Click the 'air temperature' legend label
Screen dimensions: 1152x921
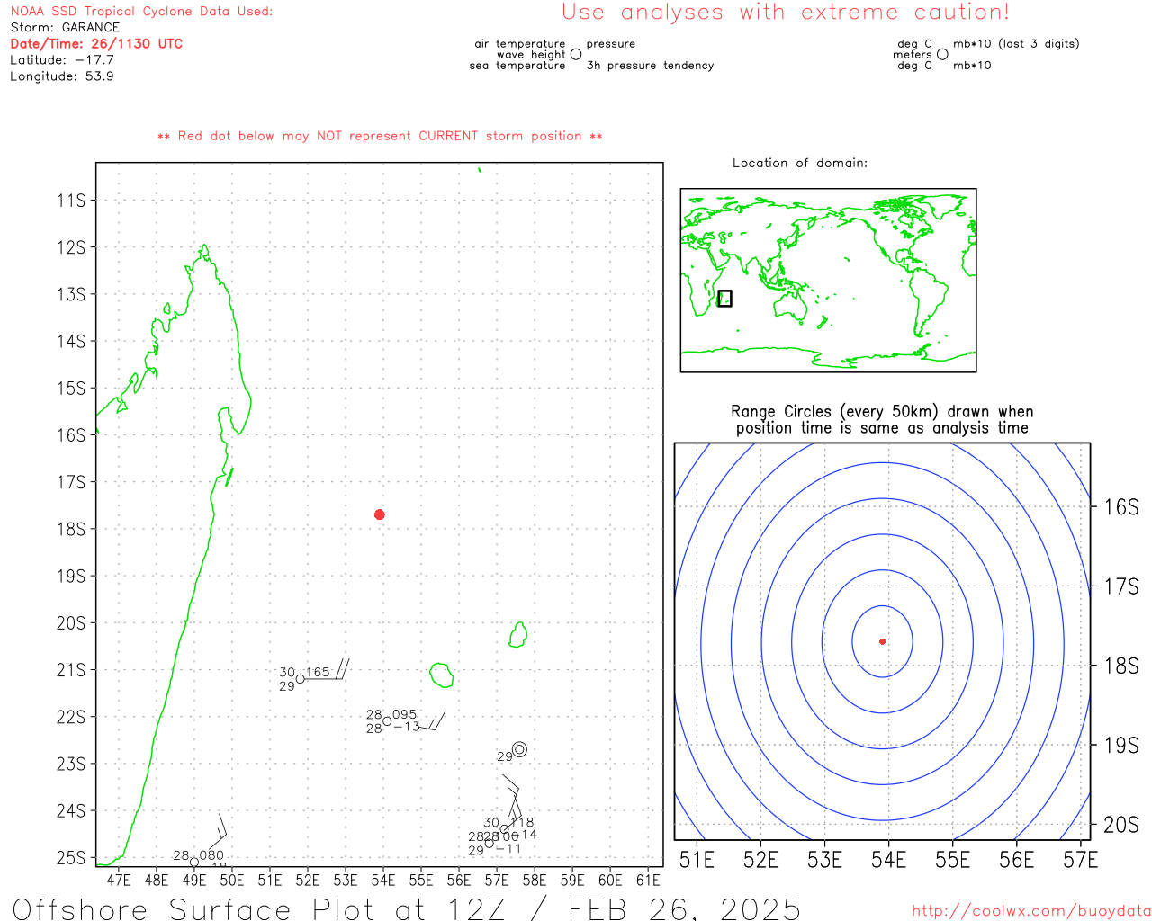520,44
